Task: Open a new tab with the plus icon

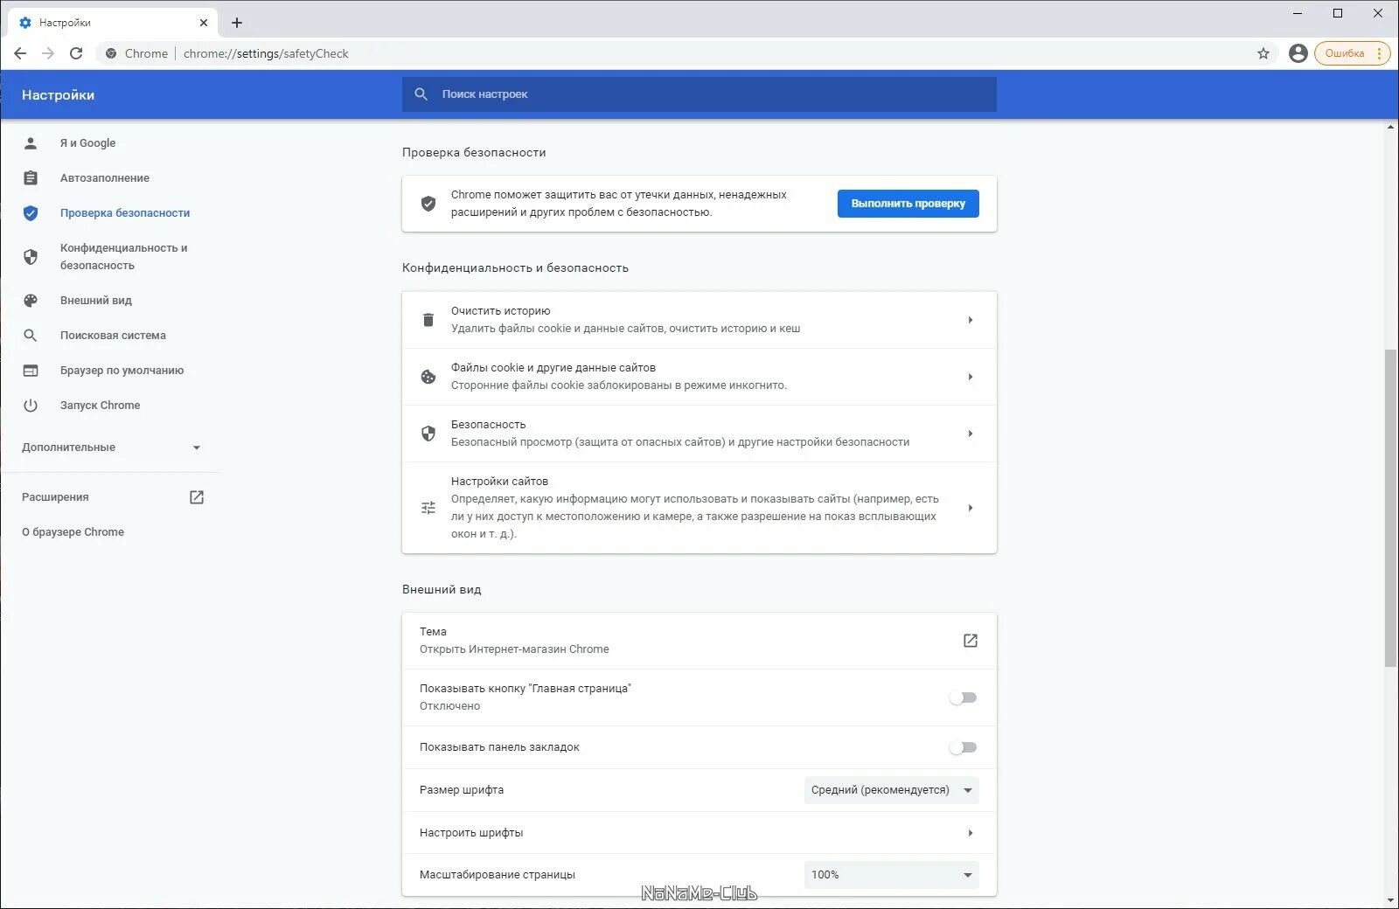Action: (x=237, y=23)
